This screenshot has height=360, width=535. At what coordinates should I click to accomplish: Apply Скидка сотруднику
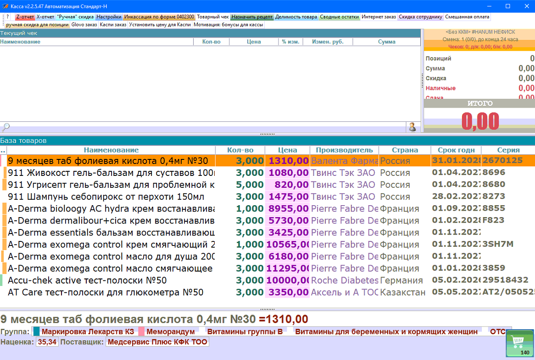[420, 16]
